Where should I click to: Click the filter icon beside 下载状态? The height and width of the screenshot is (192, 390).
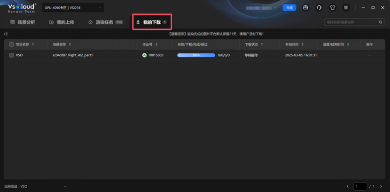(262, 44)
